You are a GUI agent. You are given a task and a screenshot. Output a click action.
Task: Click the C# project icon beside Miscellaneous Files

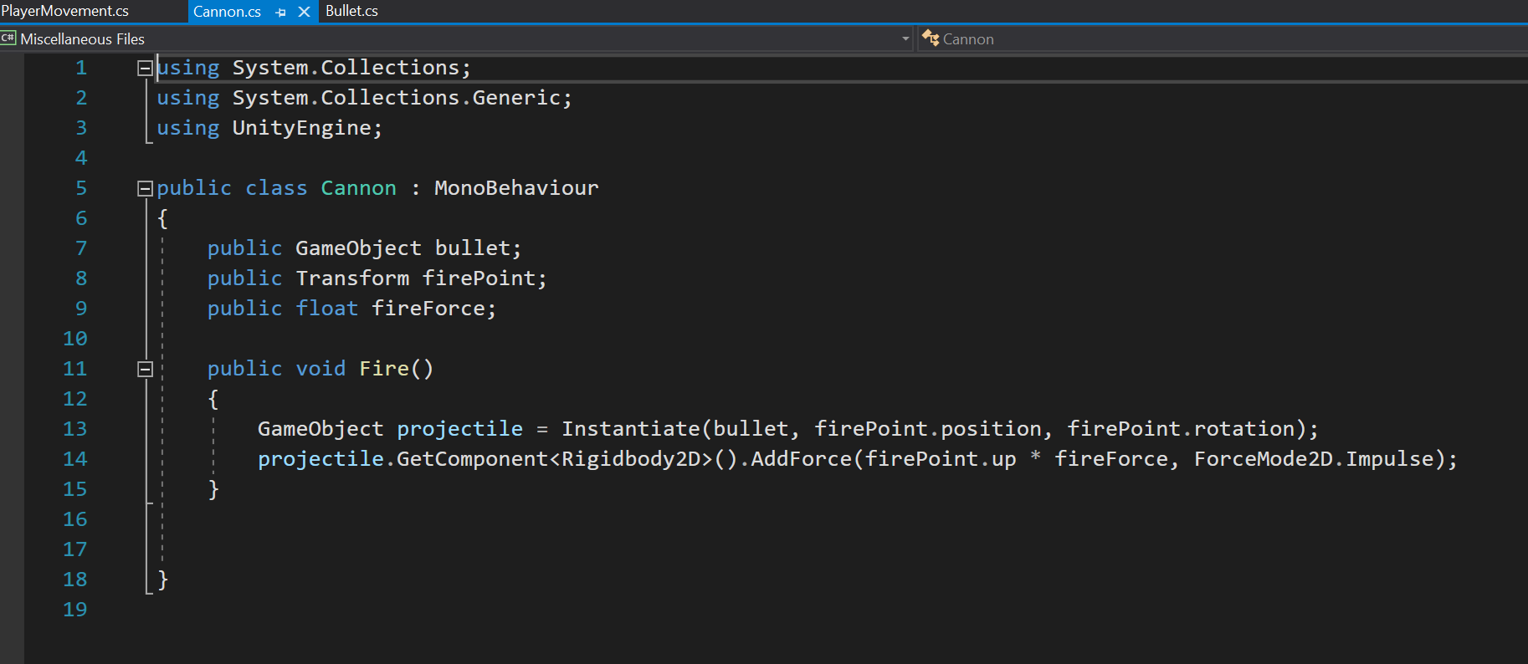pos(8,38)
